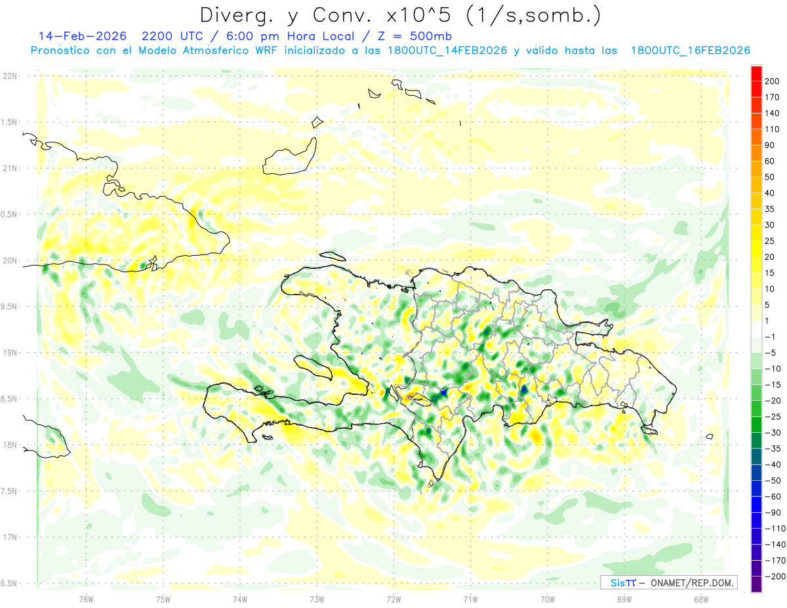Click the latitude label '22N'
The height and width of the screenshot is (608, 787).
pos(10,76)
